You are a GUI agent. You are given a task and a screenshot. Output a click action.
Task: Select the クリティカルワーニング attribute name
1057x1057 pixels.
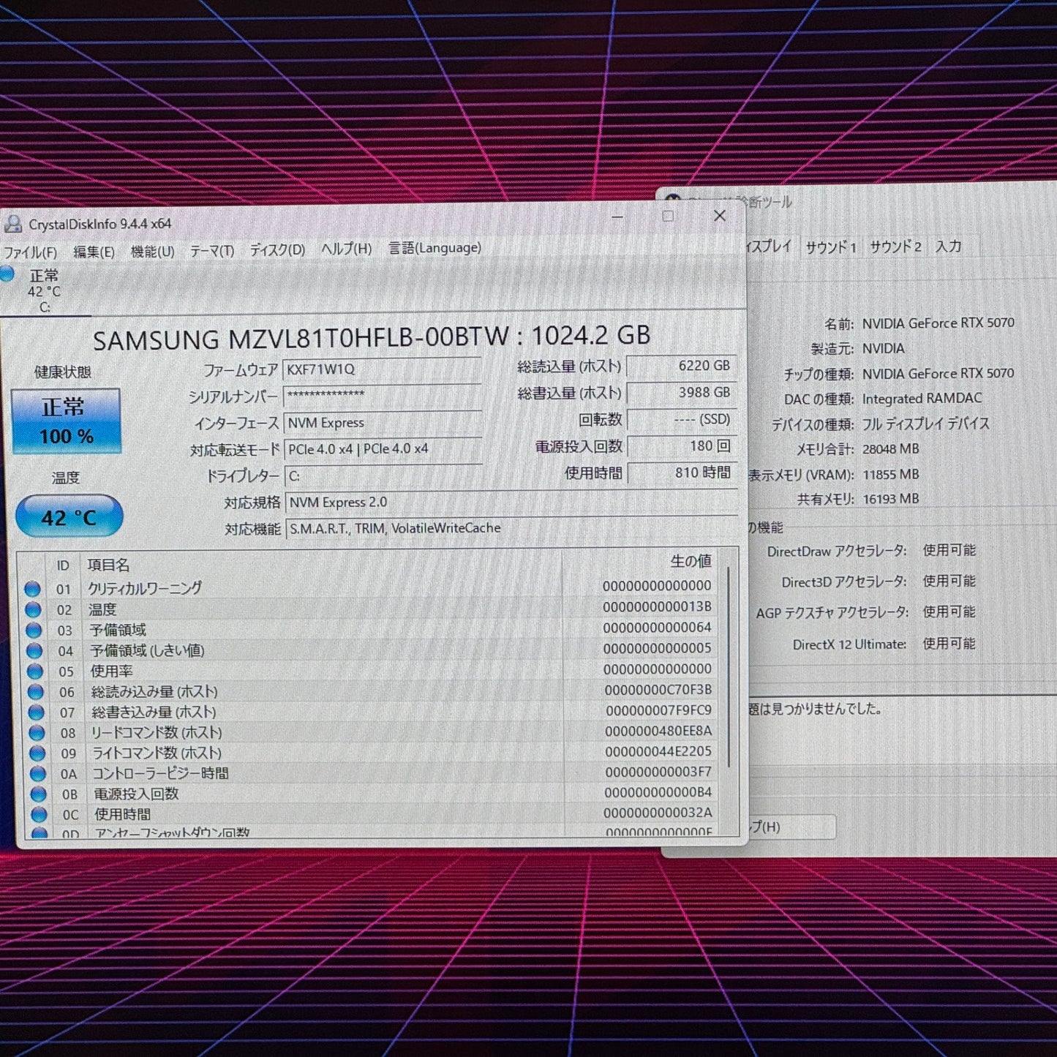(145, 588)
